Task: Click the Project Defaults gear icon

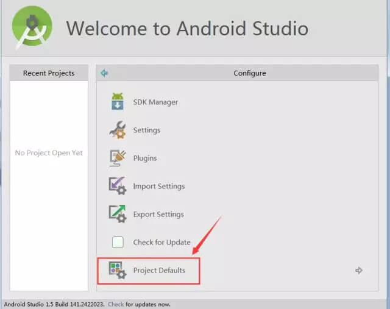Action: click(118, 270)
